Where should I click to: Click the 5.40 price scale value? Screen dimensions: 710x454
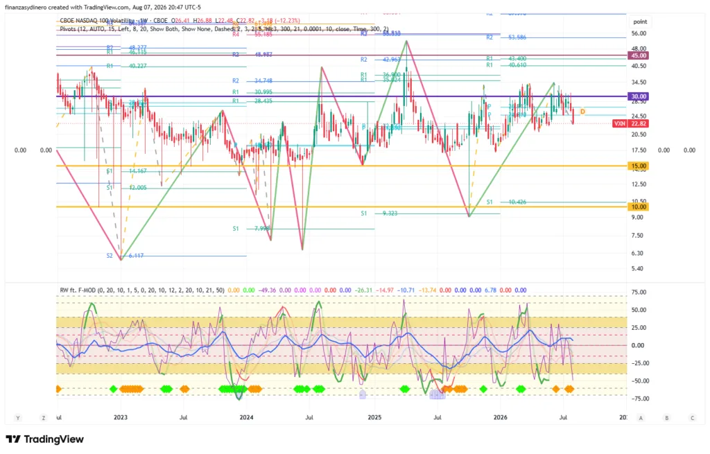pyautogui.click(x=638, y=269)
